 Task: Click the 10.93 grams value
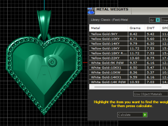134,82
